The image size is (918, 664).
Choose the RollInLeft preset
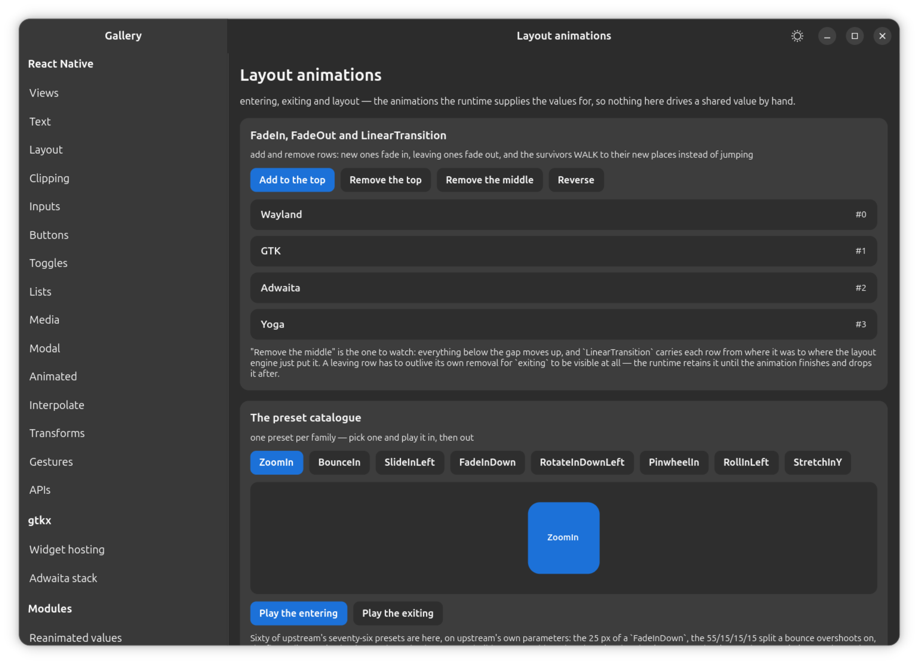[x=746, y=463]
